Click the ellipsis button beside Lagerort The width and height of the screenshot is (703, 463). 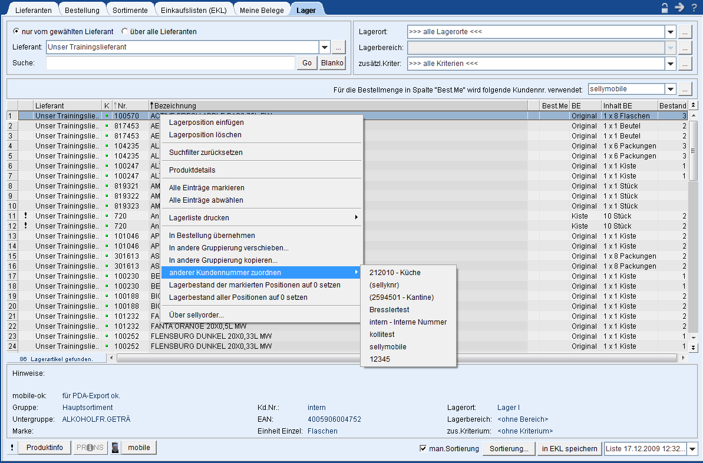point(684,32)
